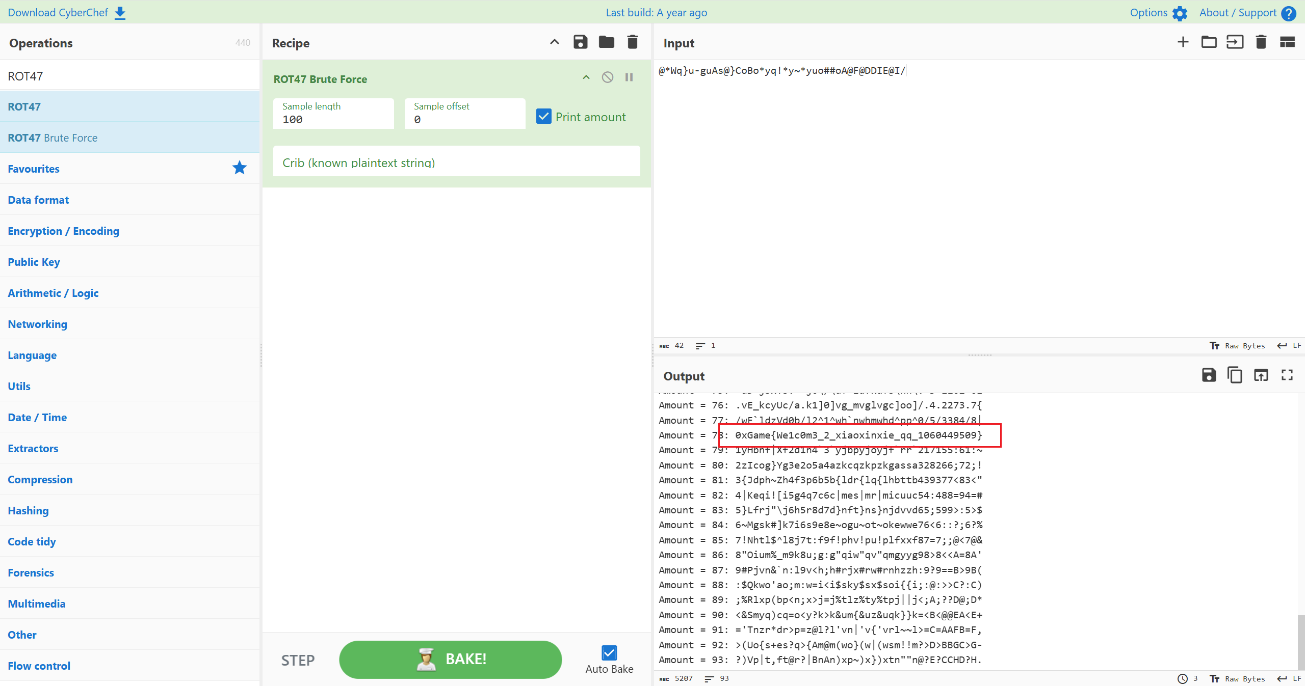Set a breakpoint on ROT47 Brute Force

[x=629, y=77]
